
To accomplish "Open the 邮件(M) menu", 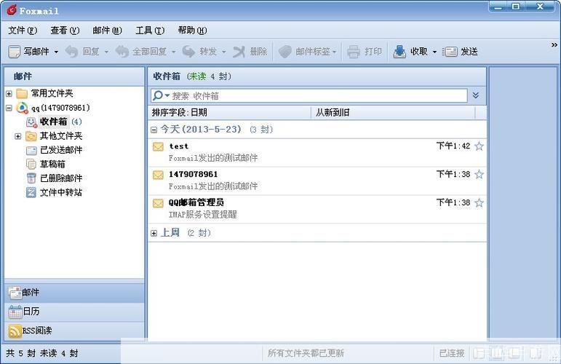I will point(107,31).
